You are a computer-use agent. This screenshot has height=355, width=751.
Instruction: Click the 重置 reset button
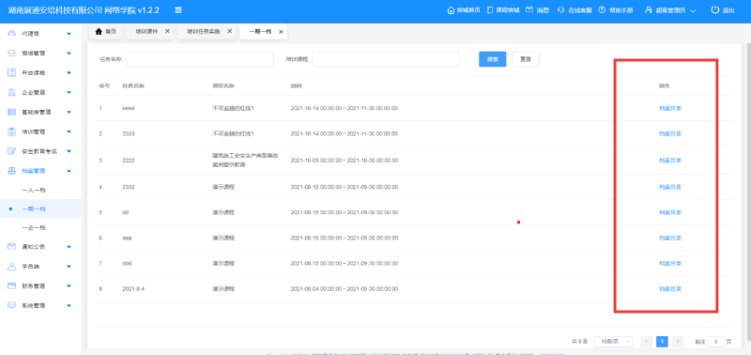click(x=526, y=59)
